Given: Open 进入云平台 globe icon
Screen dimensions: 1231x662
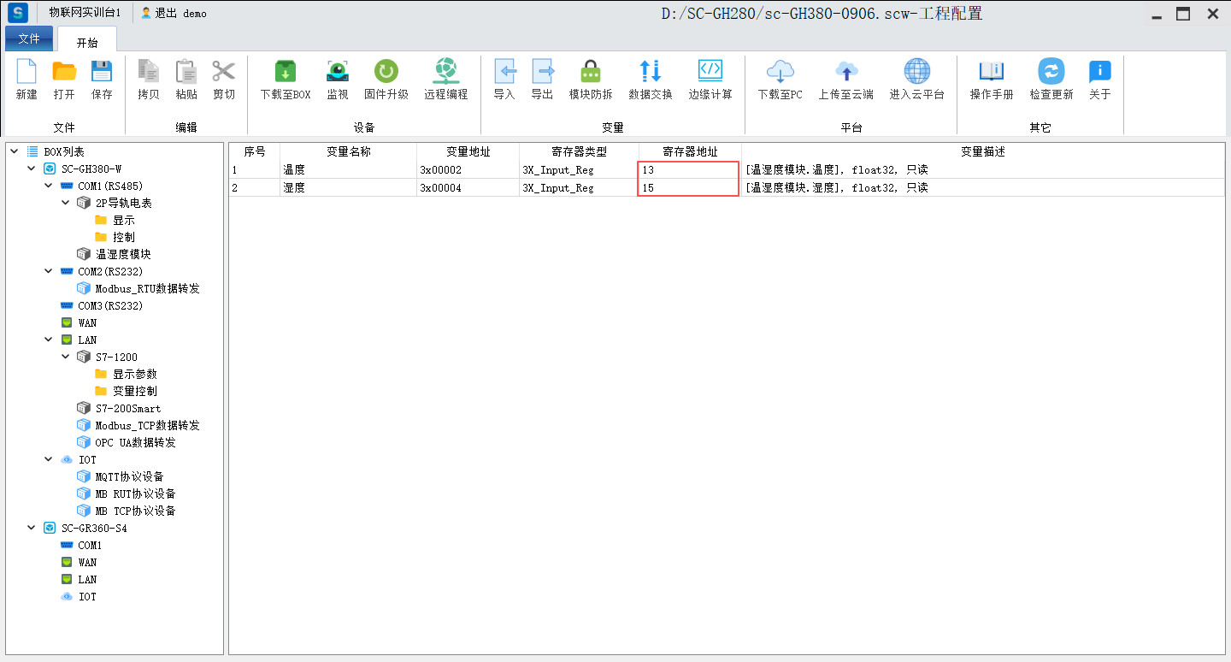Looking at the screenshot, I should 916,72.
